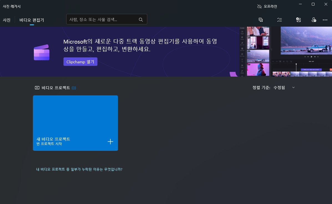
Task: Click the sort dropdown chevron arrow
Action: point(293,87)
